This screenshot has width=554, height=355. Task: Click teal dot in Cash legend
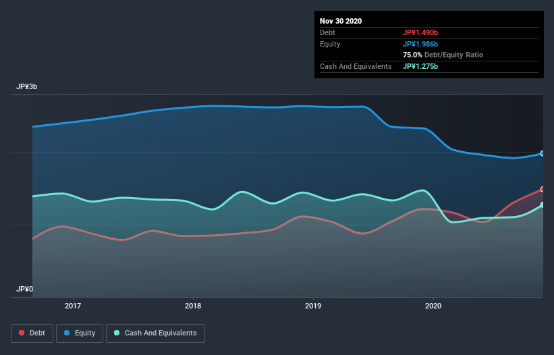(117, 333)
